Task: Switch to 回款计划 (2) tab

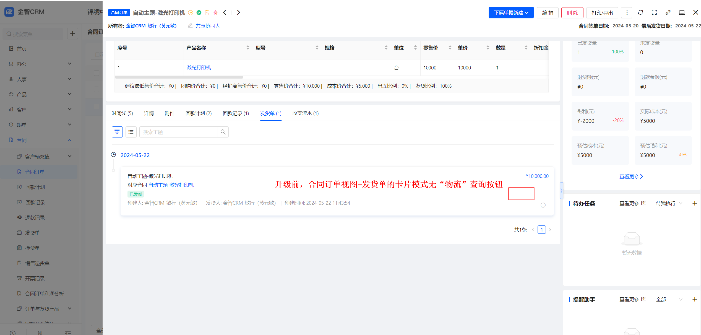Action: click(x=198, y=113)
